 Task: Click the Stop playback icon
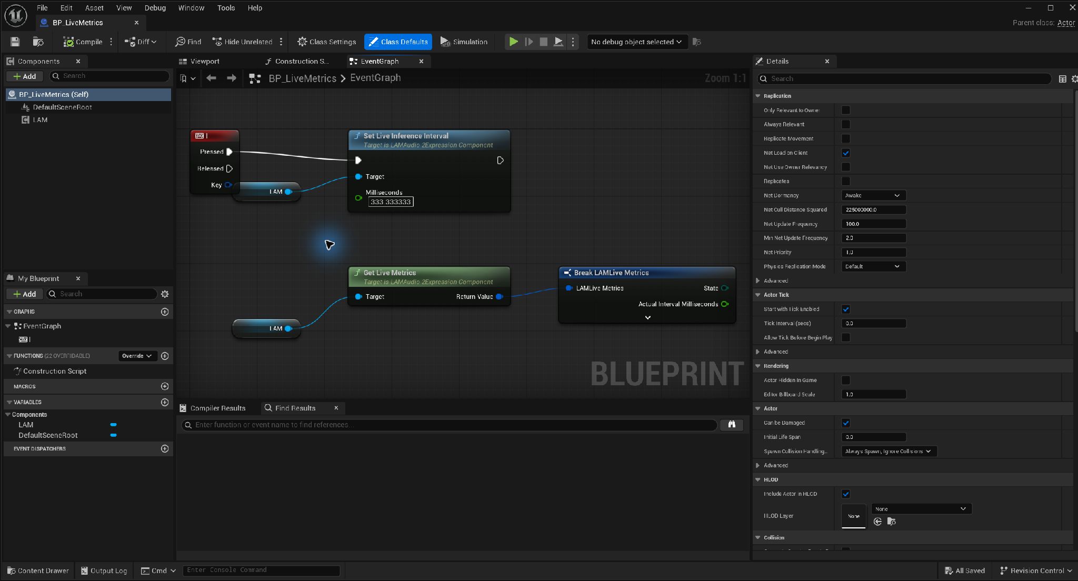(544, 42)
